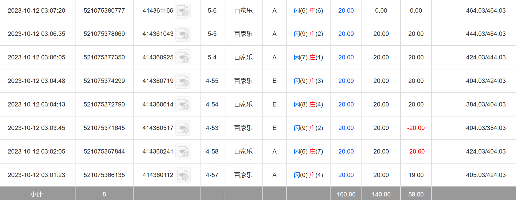The image size is (516, 200).
Task: Click balance 424.03/444.03
Action: (486, 57)
